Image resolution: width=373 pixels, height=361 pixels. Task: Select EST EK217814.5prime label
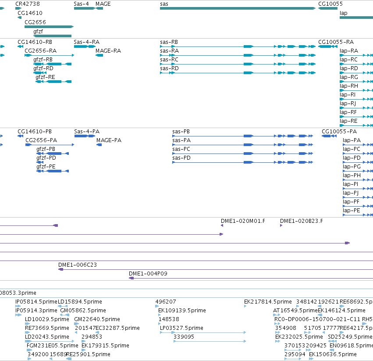(268, 302)
